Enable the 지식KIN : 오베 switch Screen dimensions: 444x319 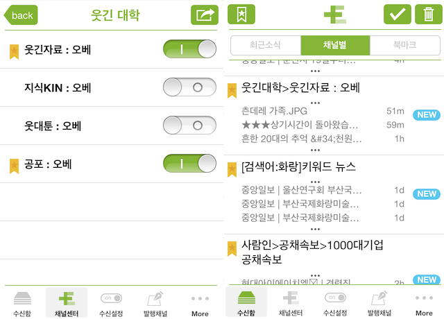pyautogui.click(x=189, y=87)
